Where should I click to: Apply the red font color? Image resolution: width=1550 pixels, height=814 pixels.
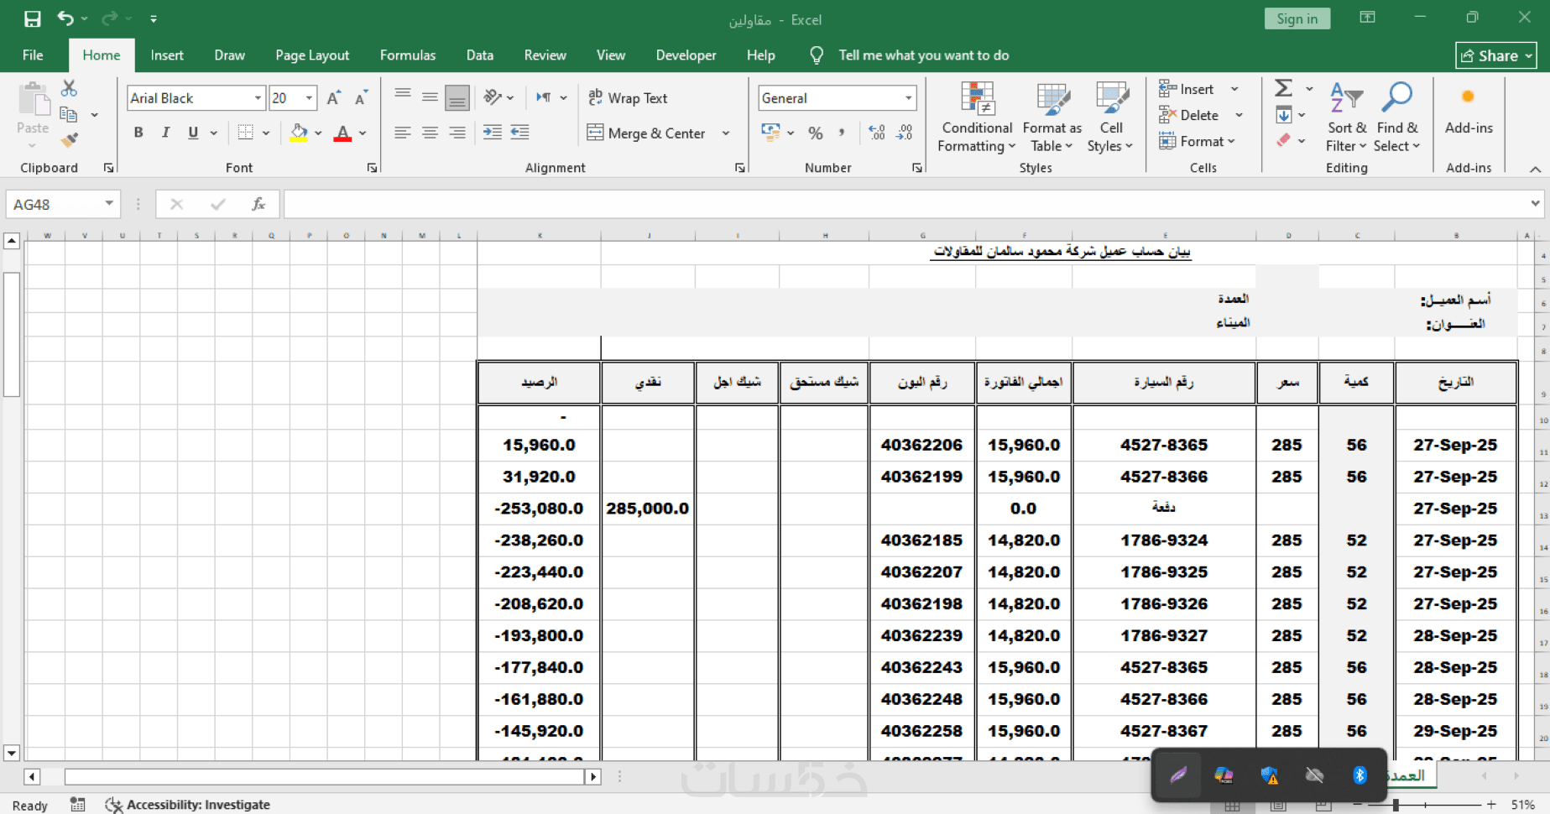click(342, 133)
